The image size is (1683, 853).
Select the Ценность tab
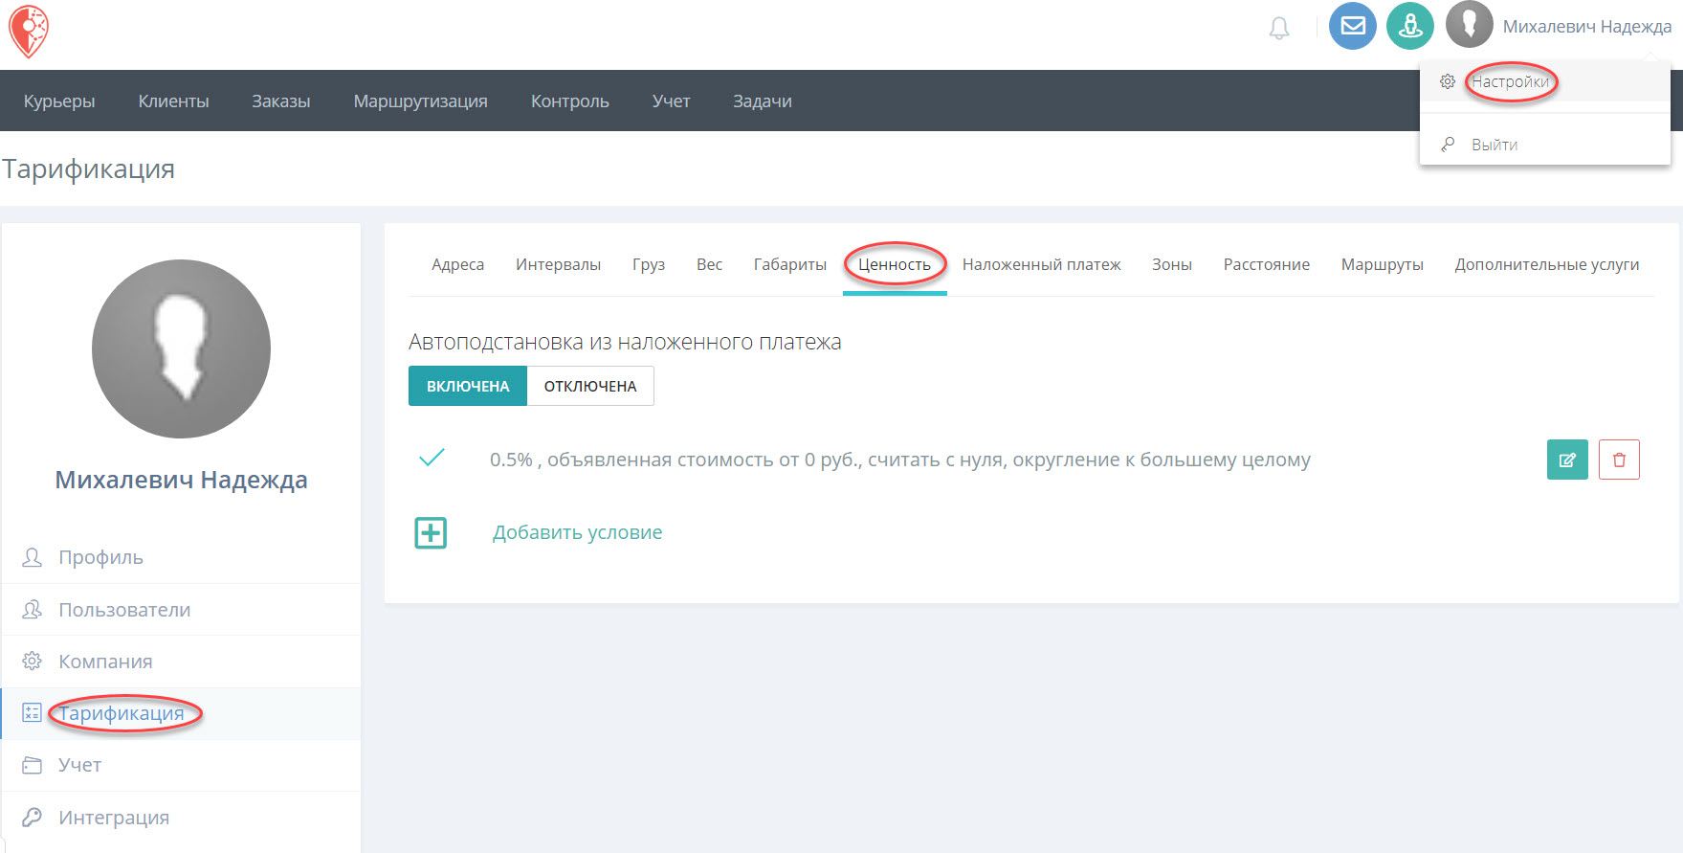point(895,264)
